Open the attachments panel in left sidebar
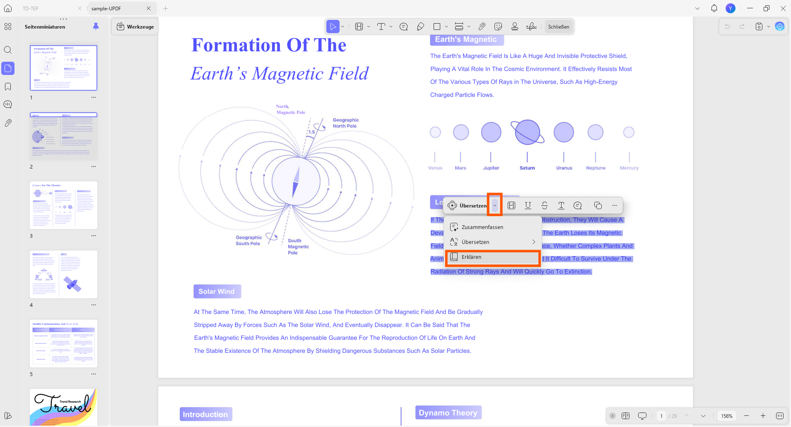This screenshot has height=427, width=791. [x=8, y=123]
